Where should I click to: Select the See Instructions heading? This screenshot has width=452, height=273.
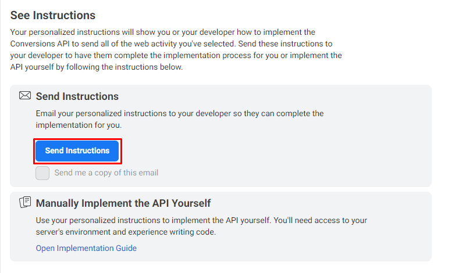[53, 15]
